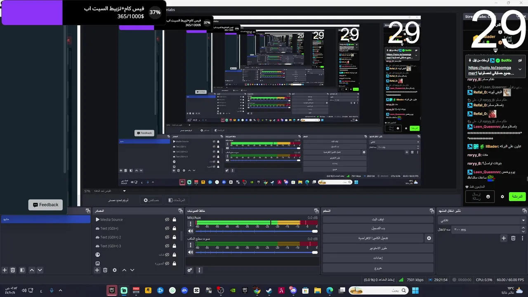Start the virtual camera
The image size is (528, 297).
373,238
